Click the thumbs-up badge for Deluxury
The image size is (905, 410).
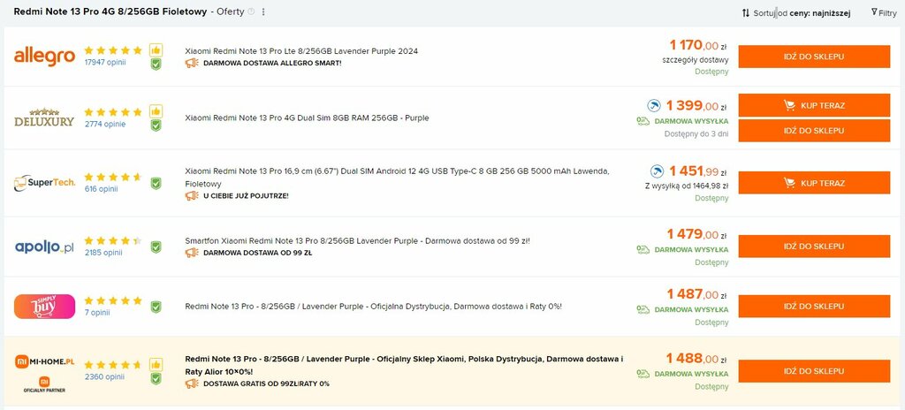(x=156, y=111)
